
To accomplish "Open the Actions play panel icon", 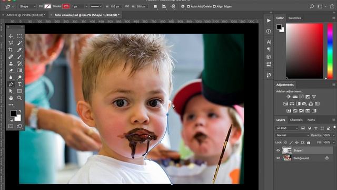I will click(x=269, y=21).
